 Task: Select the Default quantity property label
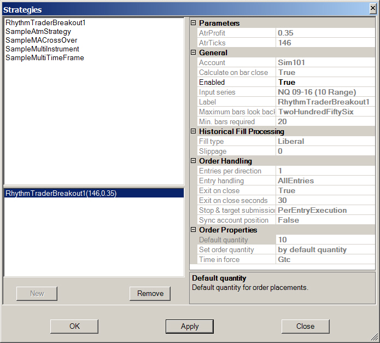click(236, 240)
